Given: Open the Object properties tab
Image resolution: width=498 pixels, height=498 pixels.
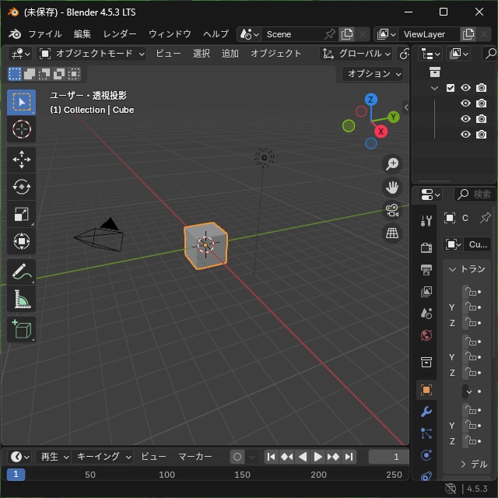Looking at the screenshot, I should (x=426, y=390).
